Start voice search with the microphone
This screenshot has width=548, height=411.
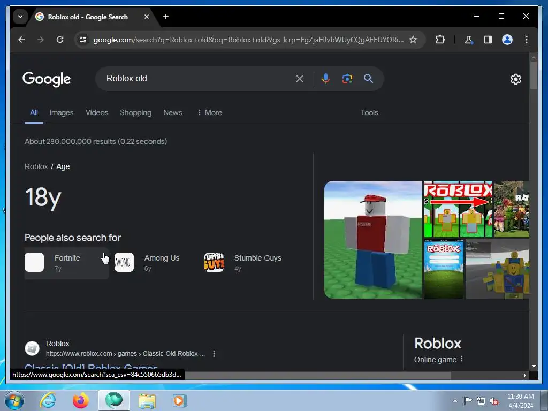pyautogui.click(x=326, y=79)
